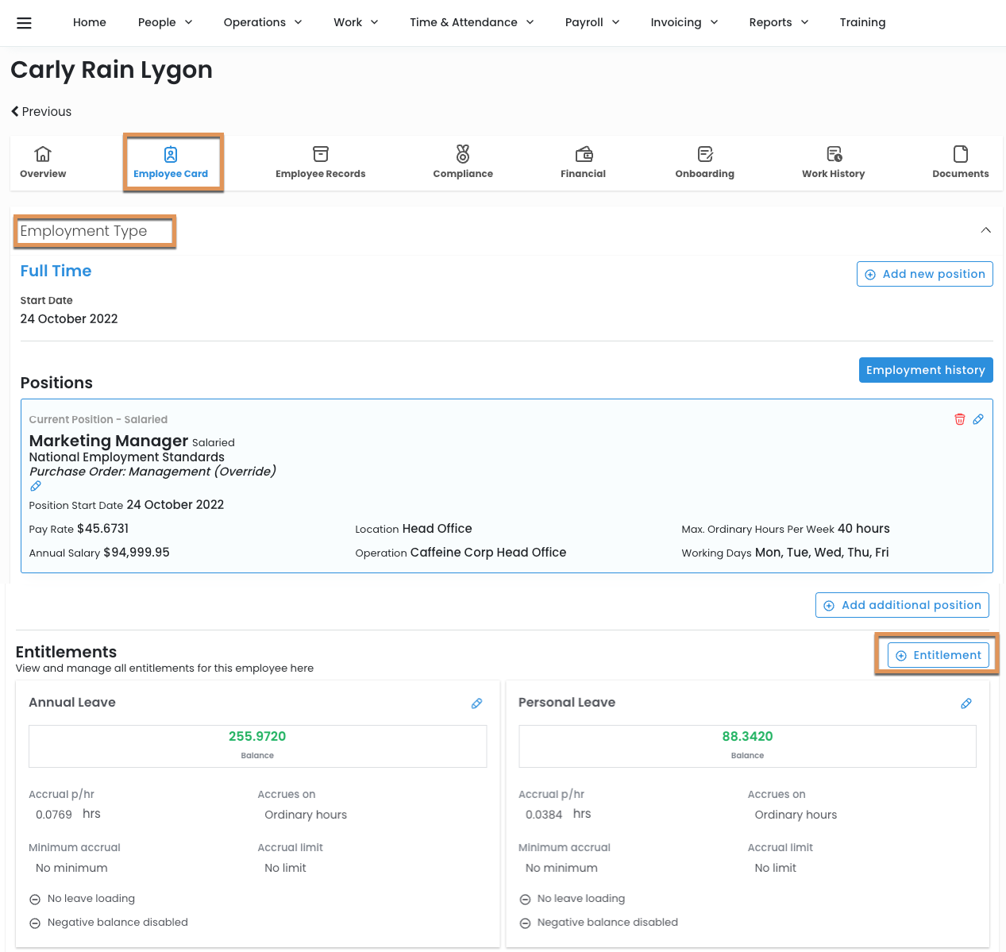Edit the Annual Leave entitlement
Screen dimensions: 1006x952
pos(476,703)
